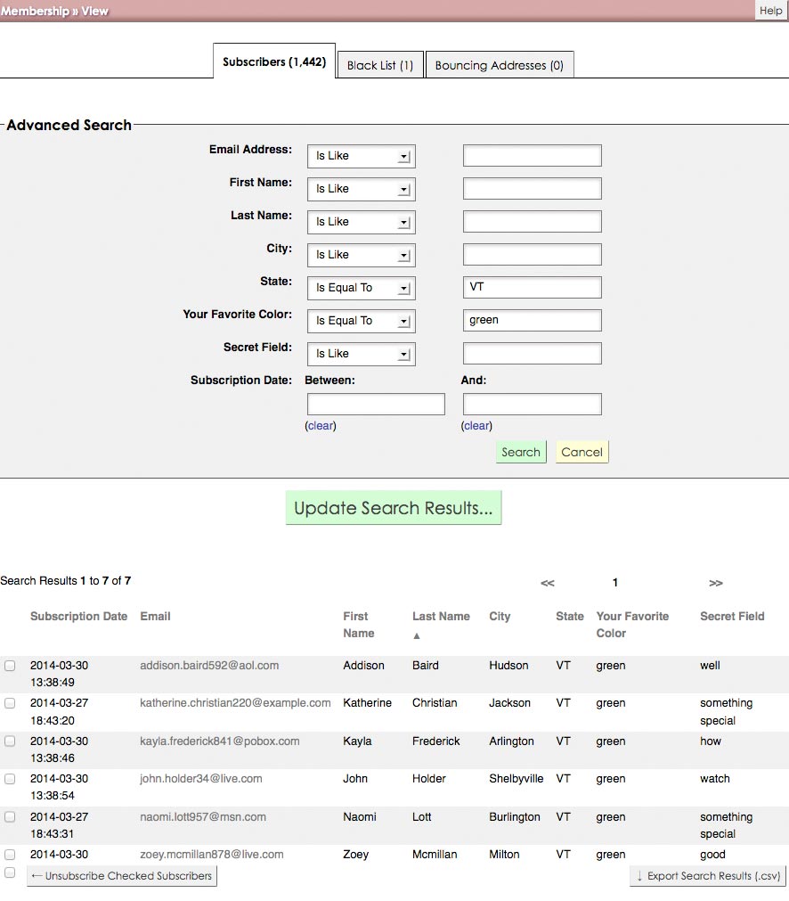Click the green Search button
This screenshot has width=789, height=901.
point(521,452)
